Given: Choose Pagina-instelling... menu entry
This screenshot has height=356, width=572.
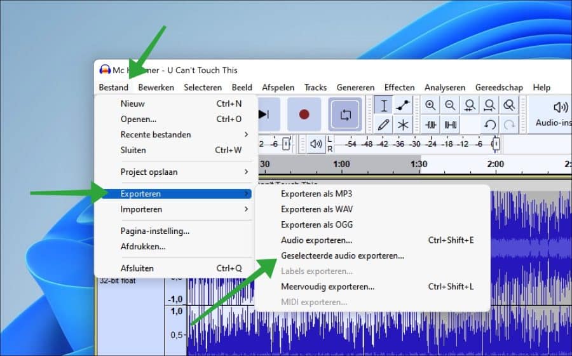Looking at the screenshot, I should coord(176,231).
